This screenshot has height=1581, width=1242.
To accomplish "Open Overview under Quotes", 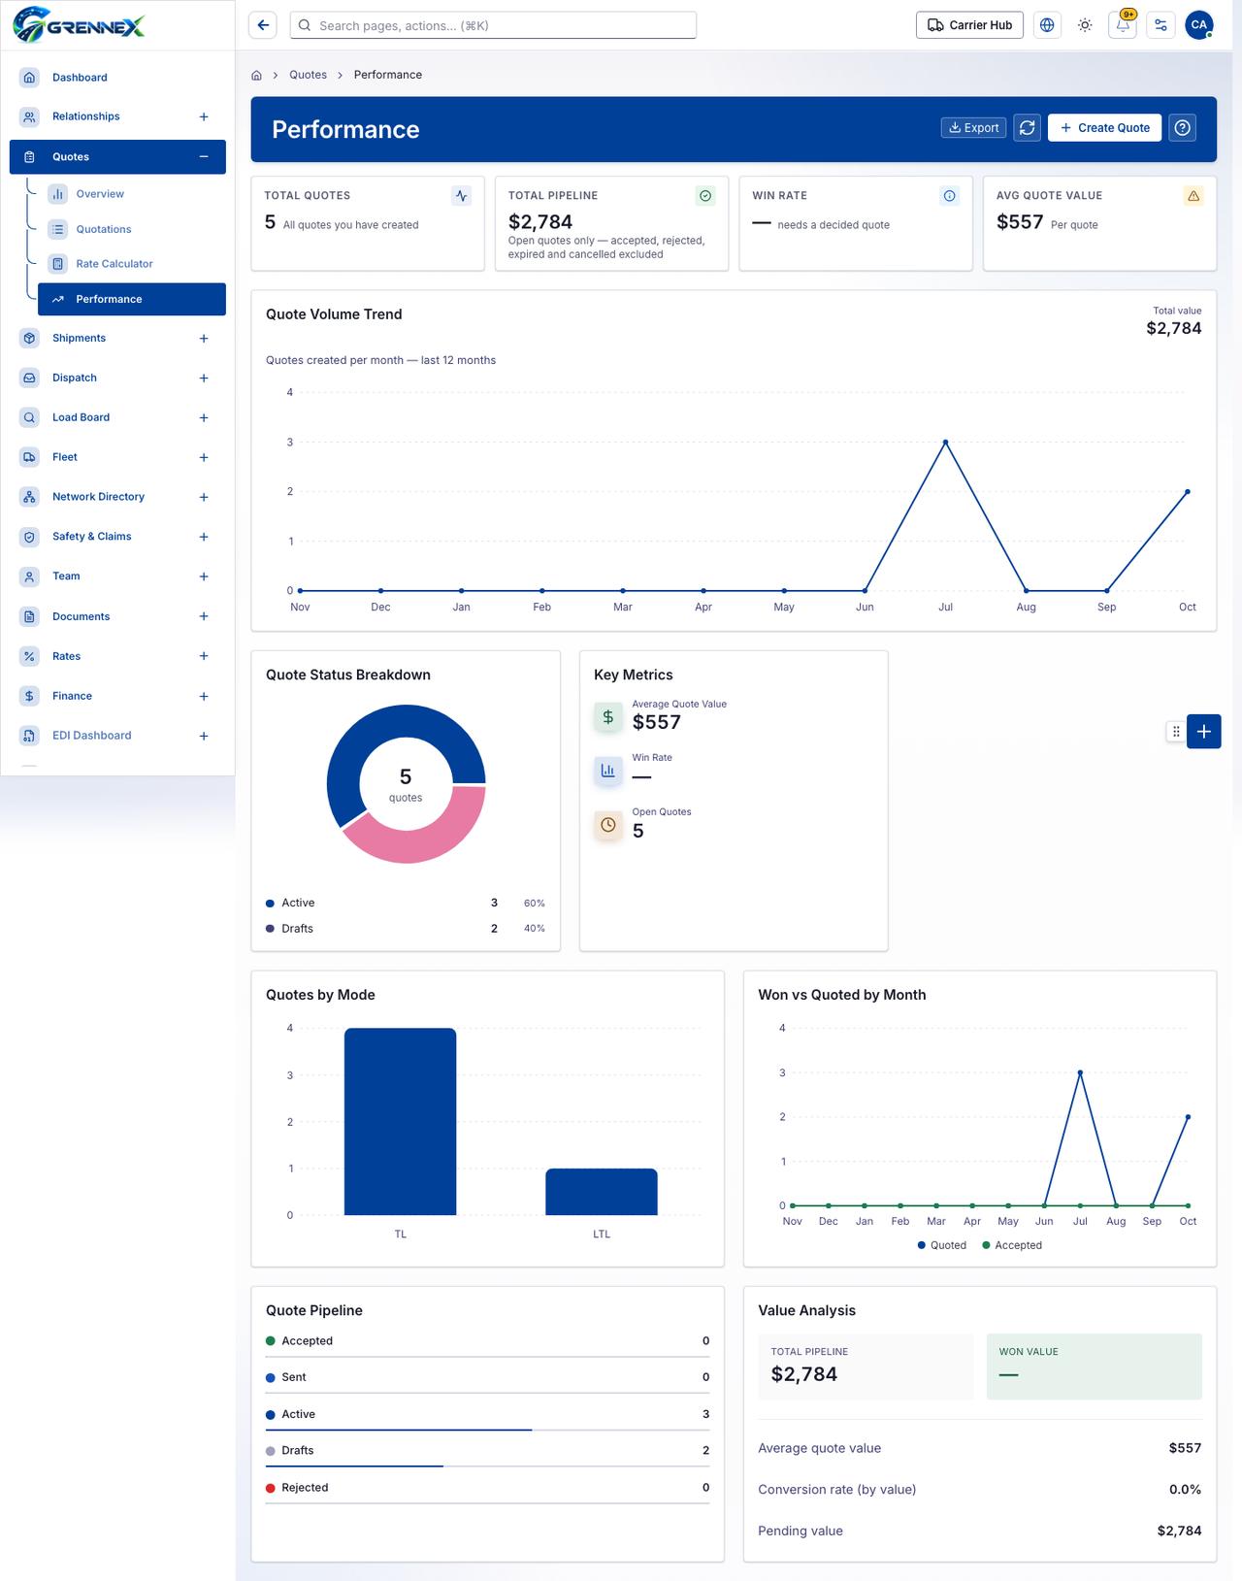I will [x=132, y=194].
